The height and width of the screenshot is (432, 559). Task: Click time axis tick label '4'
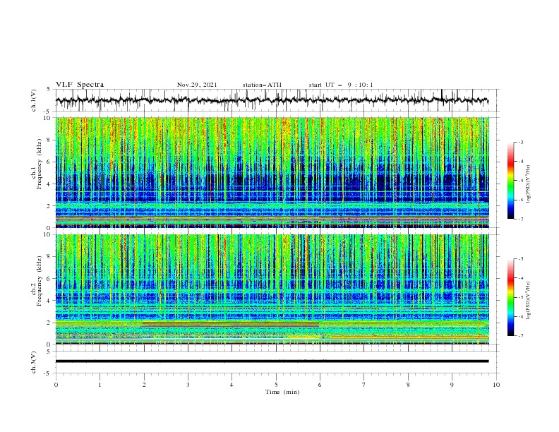coord(232,385)
